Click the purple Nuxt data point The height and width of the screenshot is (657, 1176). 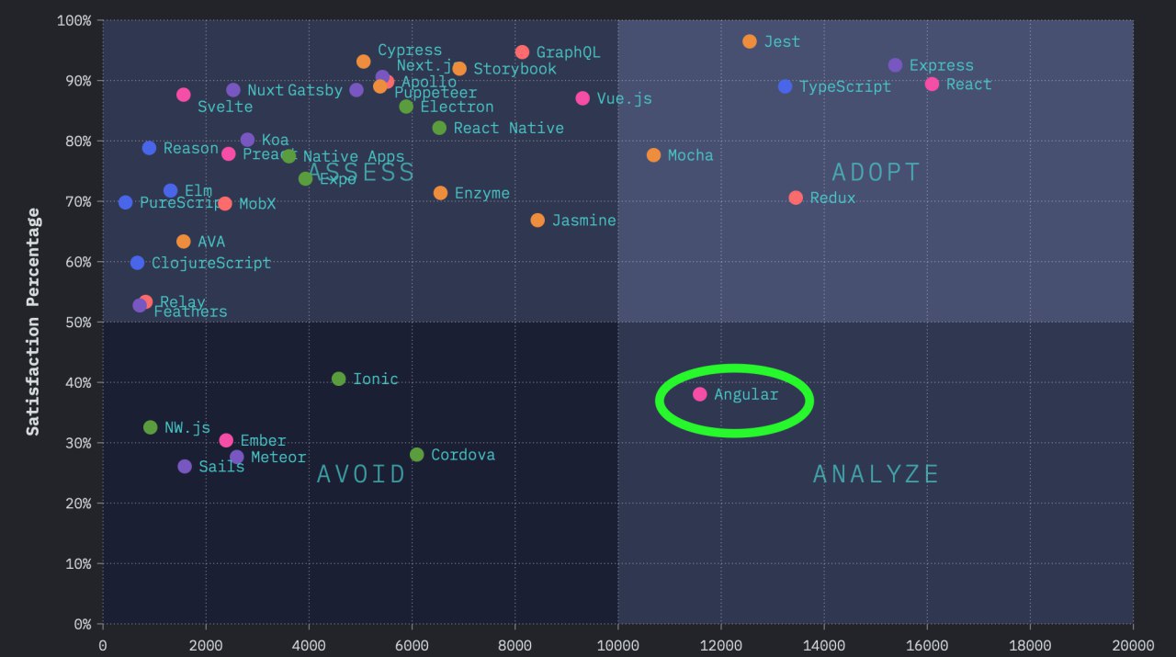(x=233, y=90)
